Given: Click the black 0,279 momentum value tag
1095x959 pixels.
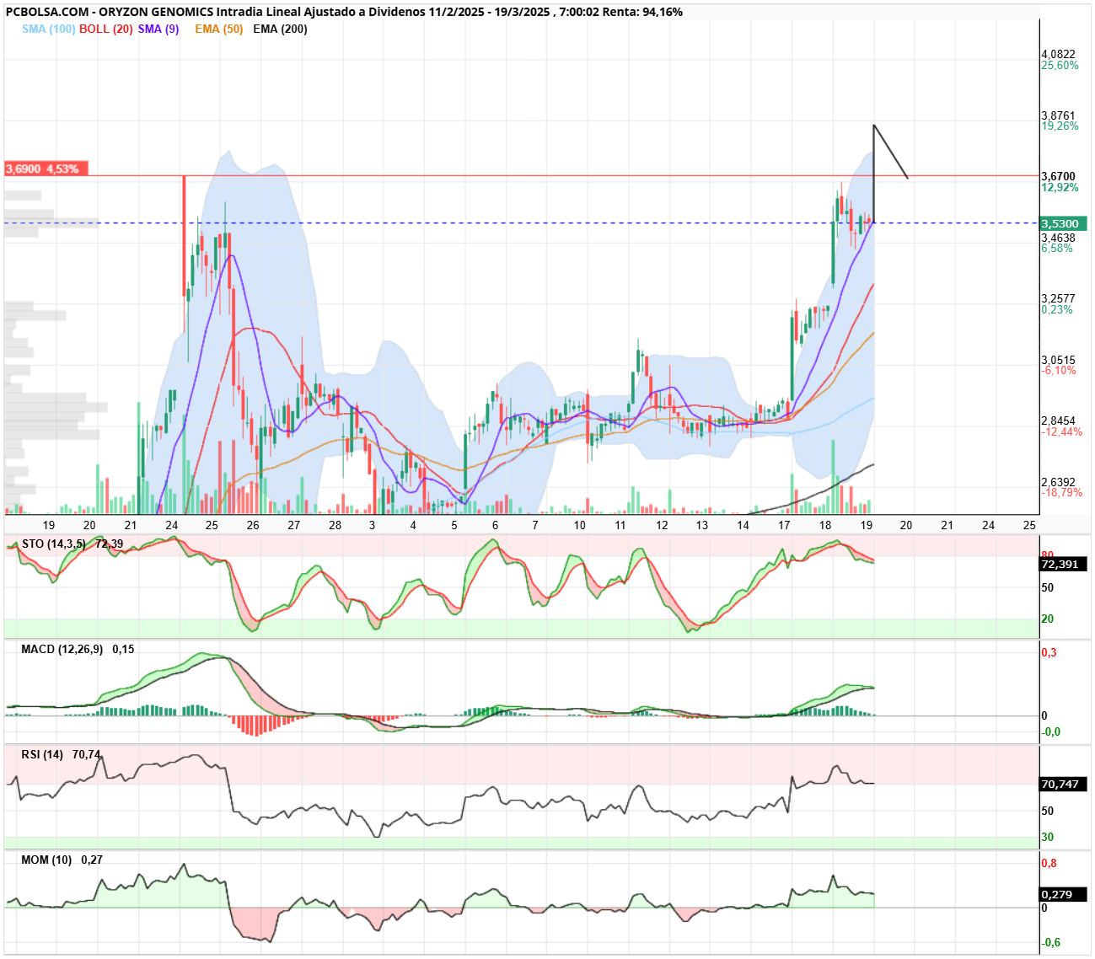Looking at the screenshot, I should [x=1063, y=894].
